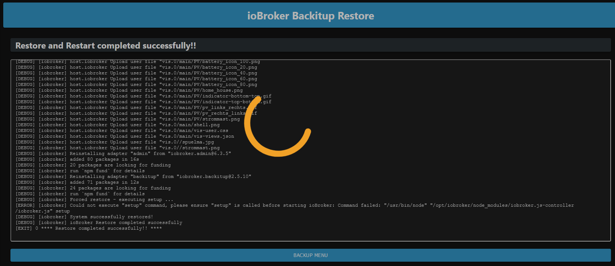Select the Restore and Restart completed heading
615x266 pixels.
pyautogui.click(x=106, y=46)
